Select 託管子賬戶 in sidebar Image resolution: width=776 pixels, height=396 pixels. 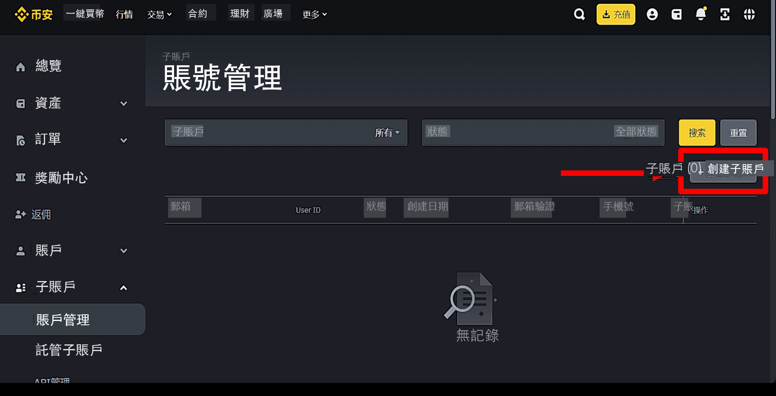[69, 350]
